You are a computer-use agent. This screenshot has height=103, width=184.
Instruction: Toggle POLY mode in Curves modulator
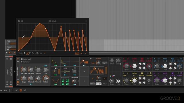coord(105,84)
